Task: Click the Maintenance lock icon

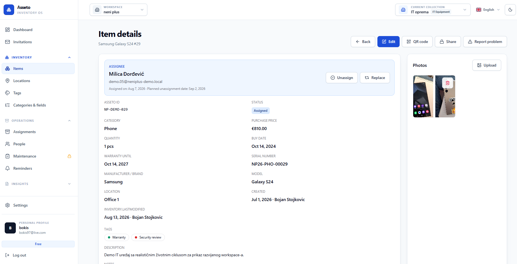Action: pos(69,156)
